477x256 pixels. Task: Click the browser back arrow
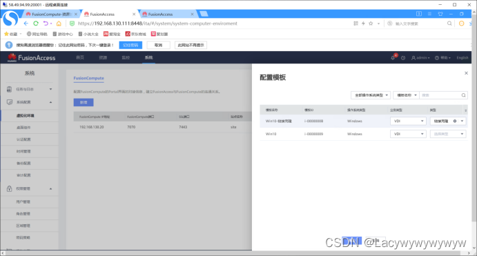pos(26,23)
